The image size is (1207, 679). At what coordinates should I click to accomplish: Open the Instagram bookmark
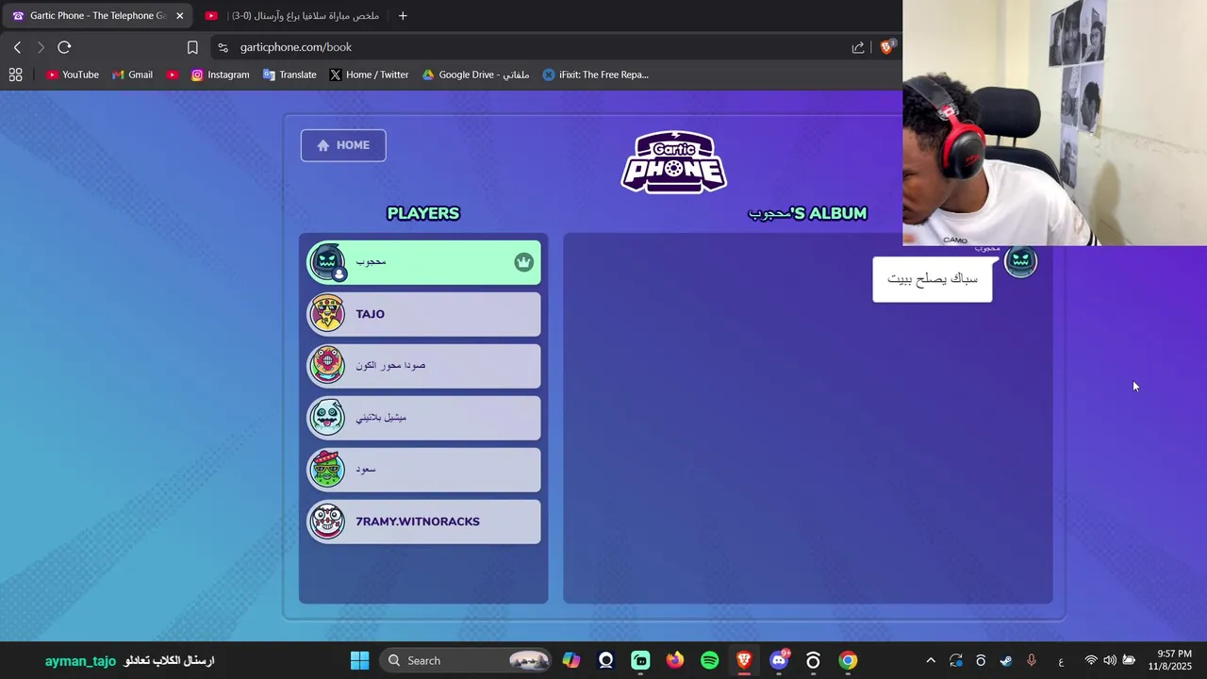click(220, 75)
